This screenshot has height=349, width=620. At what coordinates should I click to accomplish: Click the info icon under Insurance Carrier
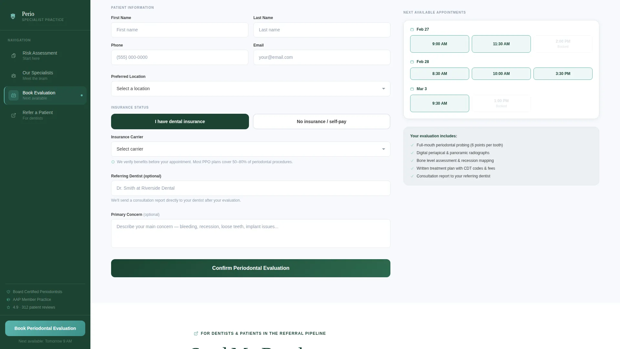coord(113,162)
